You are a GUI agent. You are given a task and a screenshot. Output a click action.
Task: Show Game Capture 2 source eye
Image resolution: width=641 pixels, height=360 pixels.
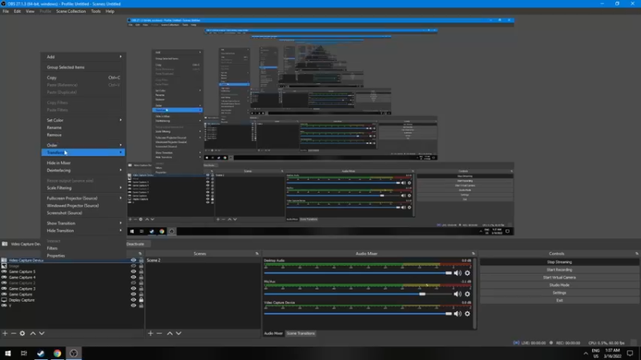pos(133,283)
